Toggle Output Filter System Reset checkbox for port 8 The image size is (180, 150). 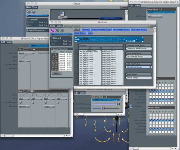pos(172,129)
